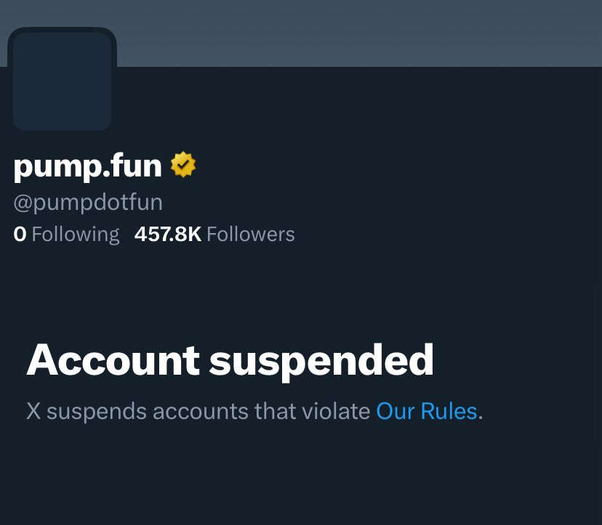Open the blank profile avatar
The image size is (602, 525).
[x=63, y=81]
